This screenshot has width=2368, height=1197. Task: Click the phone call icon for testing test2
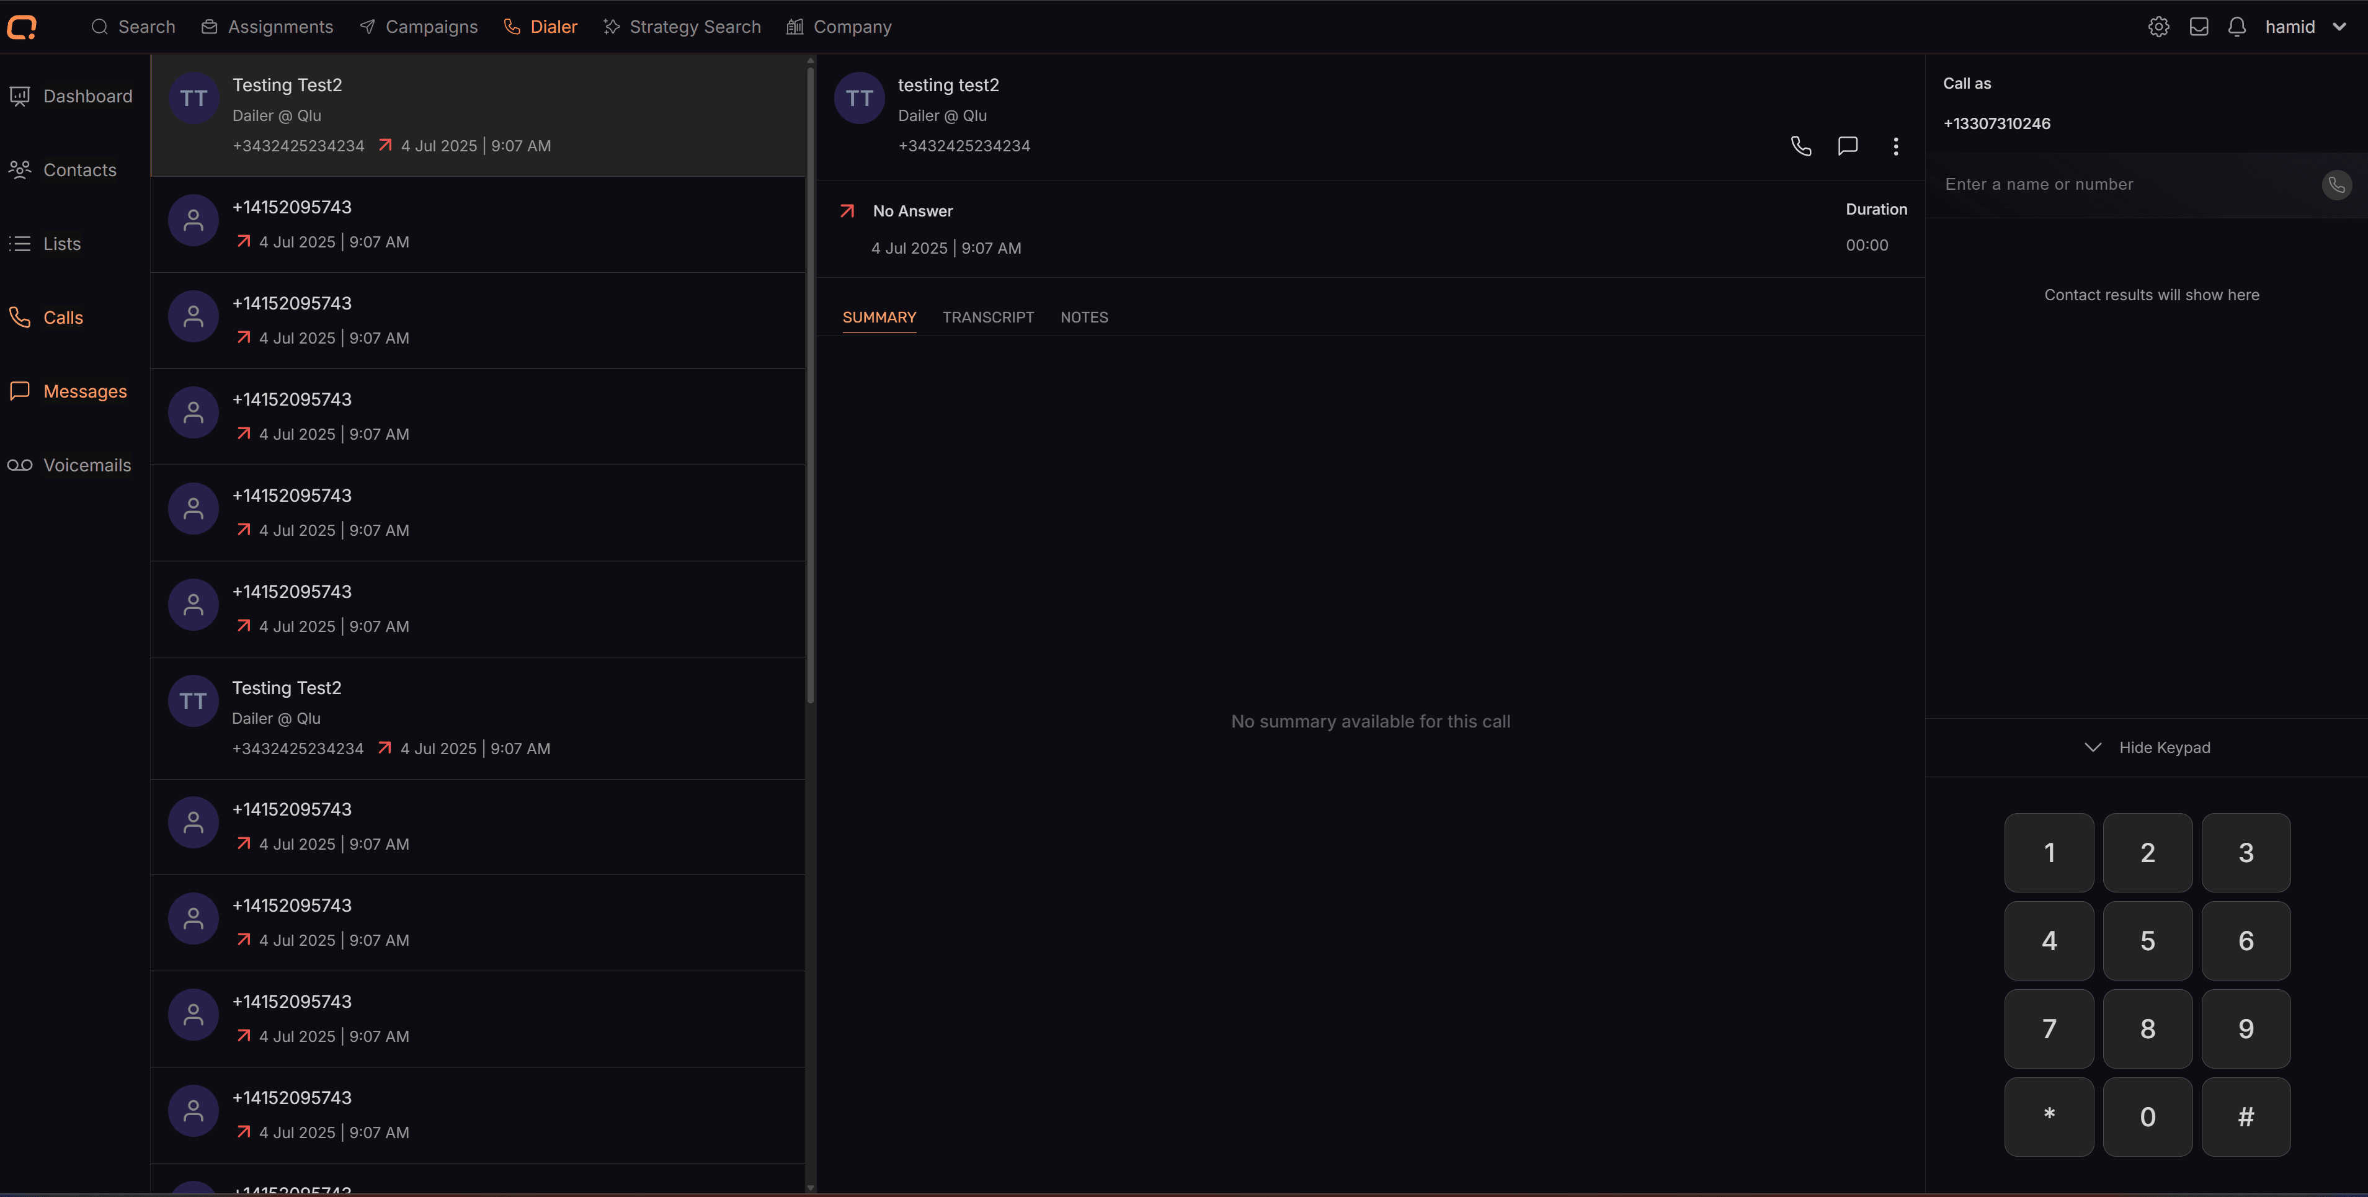click(x=1801, y=146)
